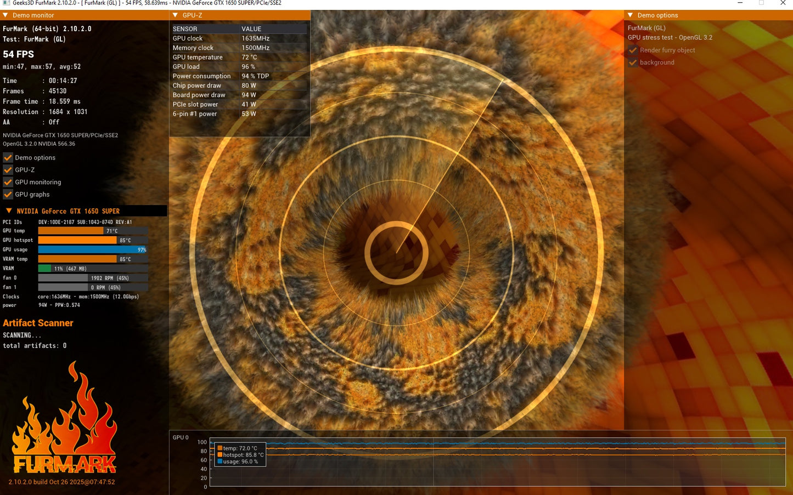Click the VRAM temp progress bar
793x495 pixels.
coord(93,259)
